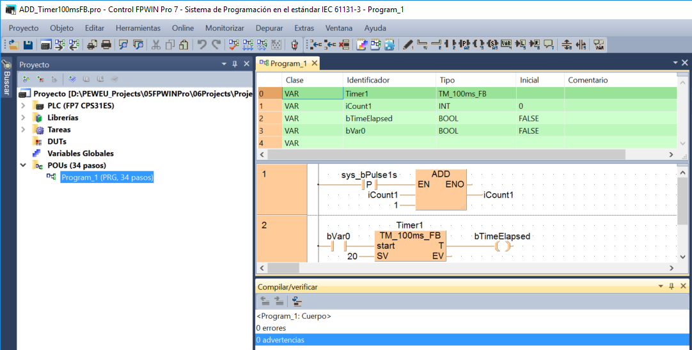Expand the PLC (FP7 CPS31ES) tree node
This screenshot has height=350, width=692.
click(x=24, y=106)
